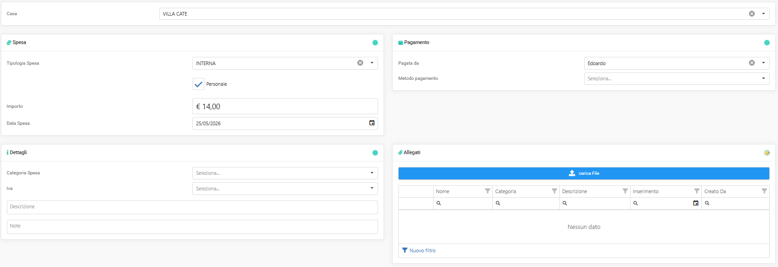
Task: Click the Importo amount field
Action: tap(285, 106)
